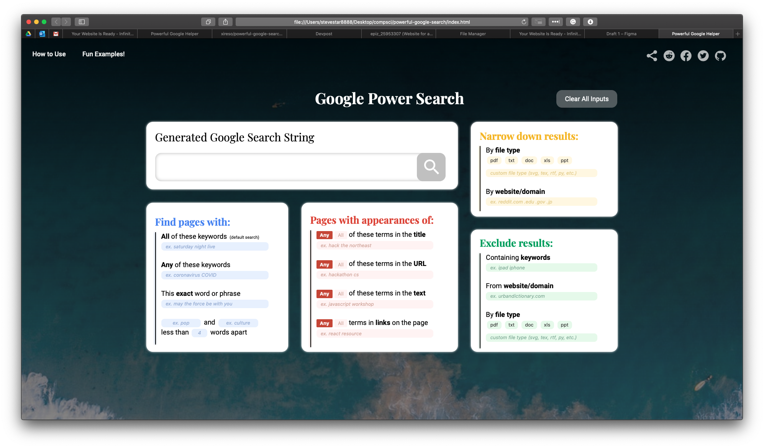Click the Reddit share icon
Image resolution: width=764 pixels, height=448 pixels.
tap(669, 56)
